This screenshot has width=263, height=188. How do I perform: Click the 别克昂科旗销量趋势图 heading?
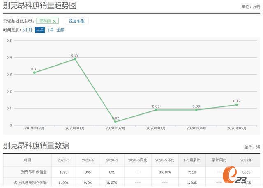click(40, 5)
